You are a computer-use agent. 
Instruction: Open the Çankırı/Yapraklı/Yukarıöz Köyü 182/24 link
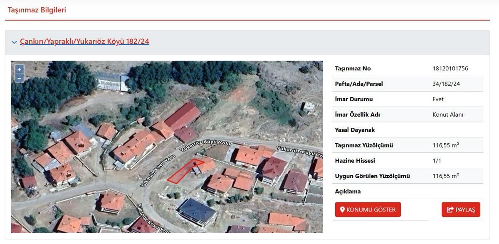[84, 42]
